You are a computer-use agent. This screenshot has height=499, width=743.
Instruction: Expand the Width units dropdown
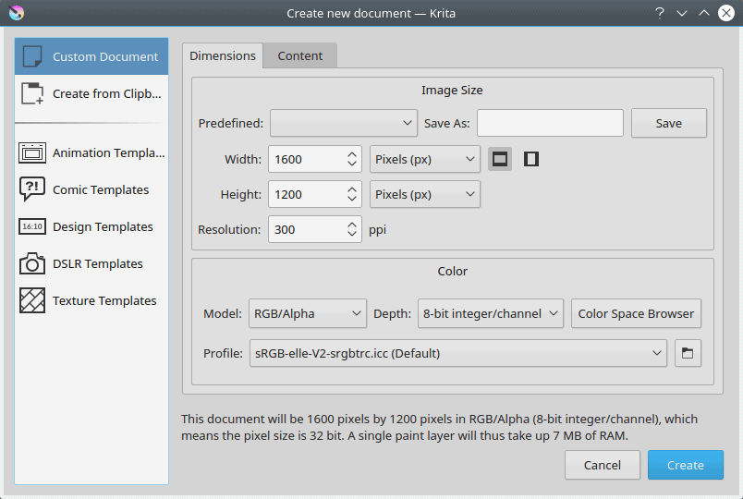424,159
